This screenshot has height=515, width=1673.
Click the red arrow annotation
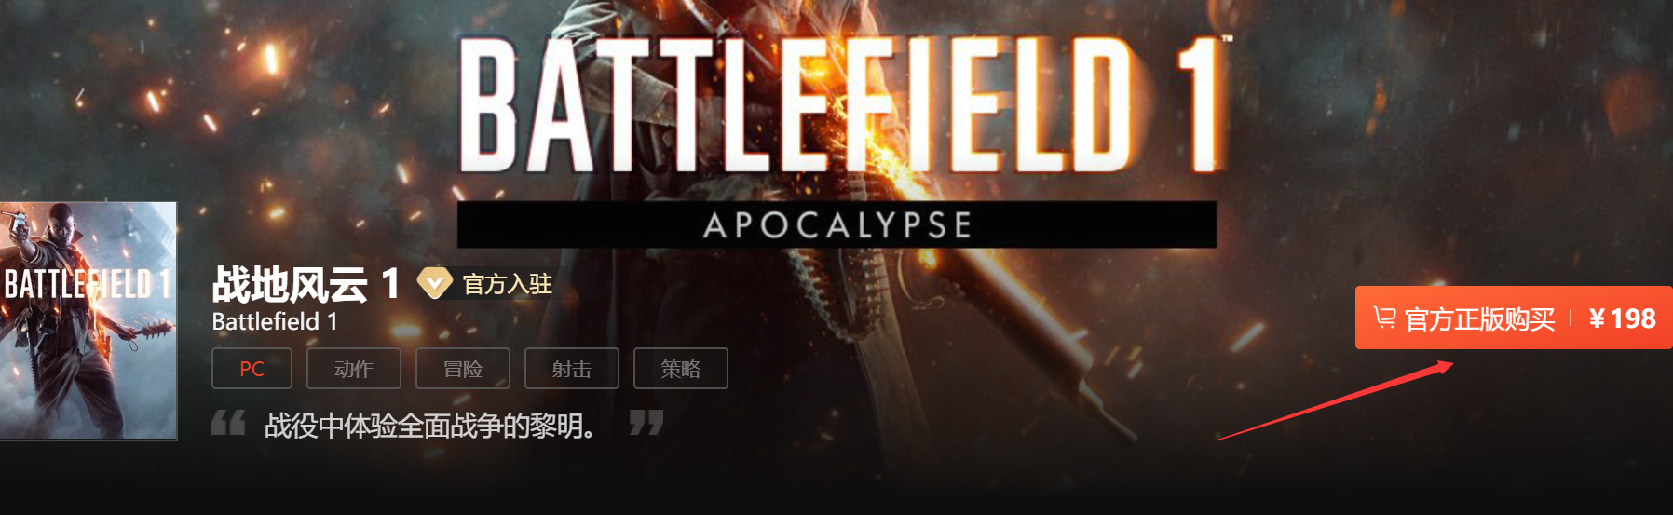1336,400
